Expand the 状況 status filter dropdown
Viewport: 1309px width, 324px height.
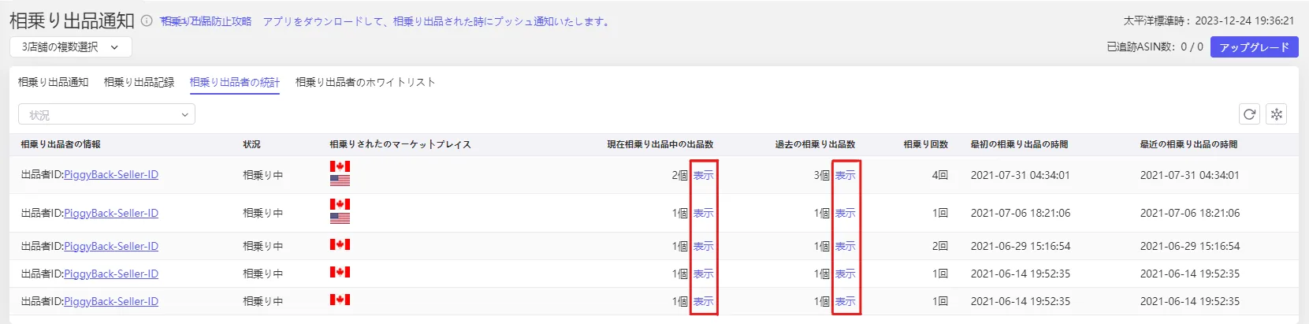(x=106, y=114)
